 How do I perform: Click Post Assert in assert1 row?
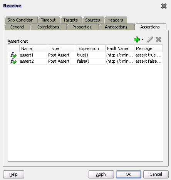(62, 55)
